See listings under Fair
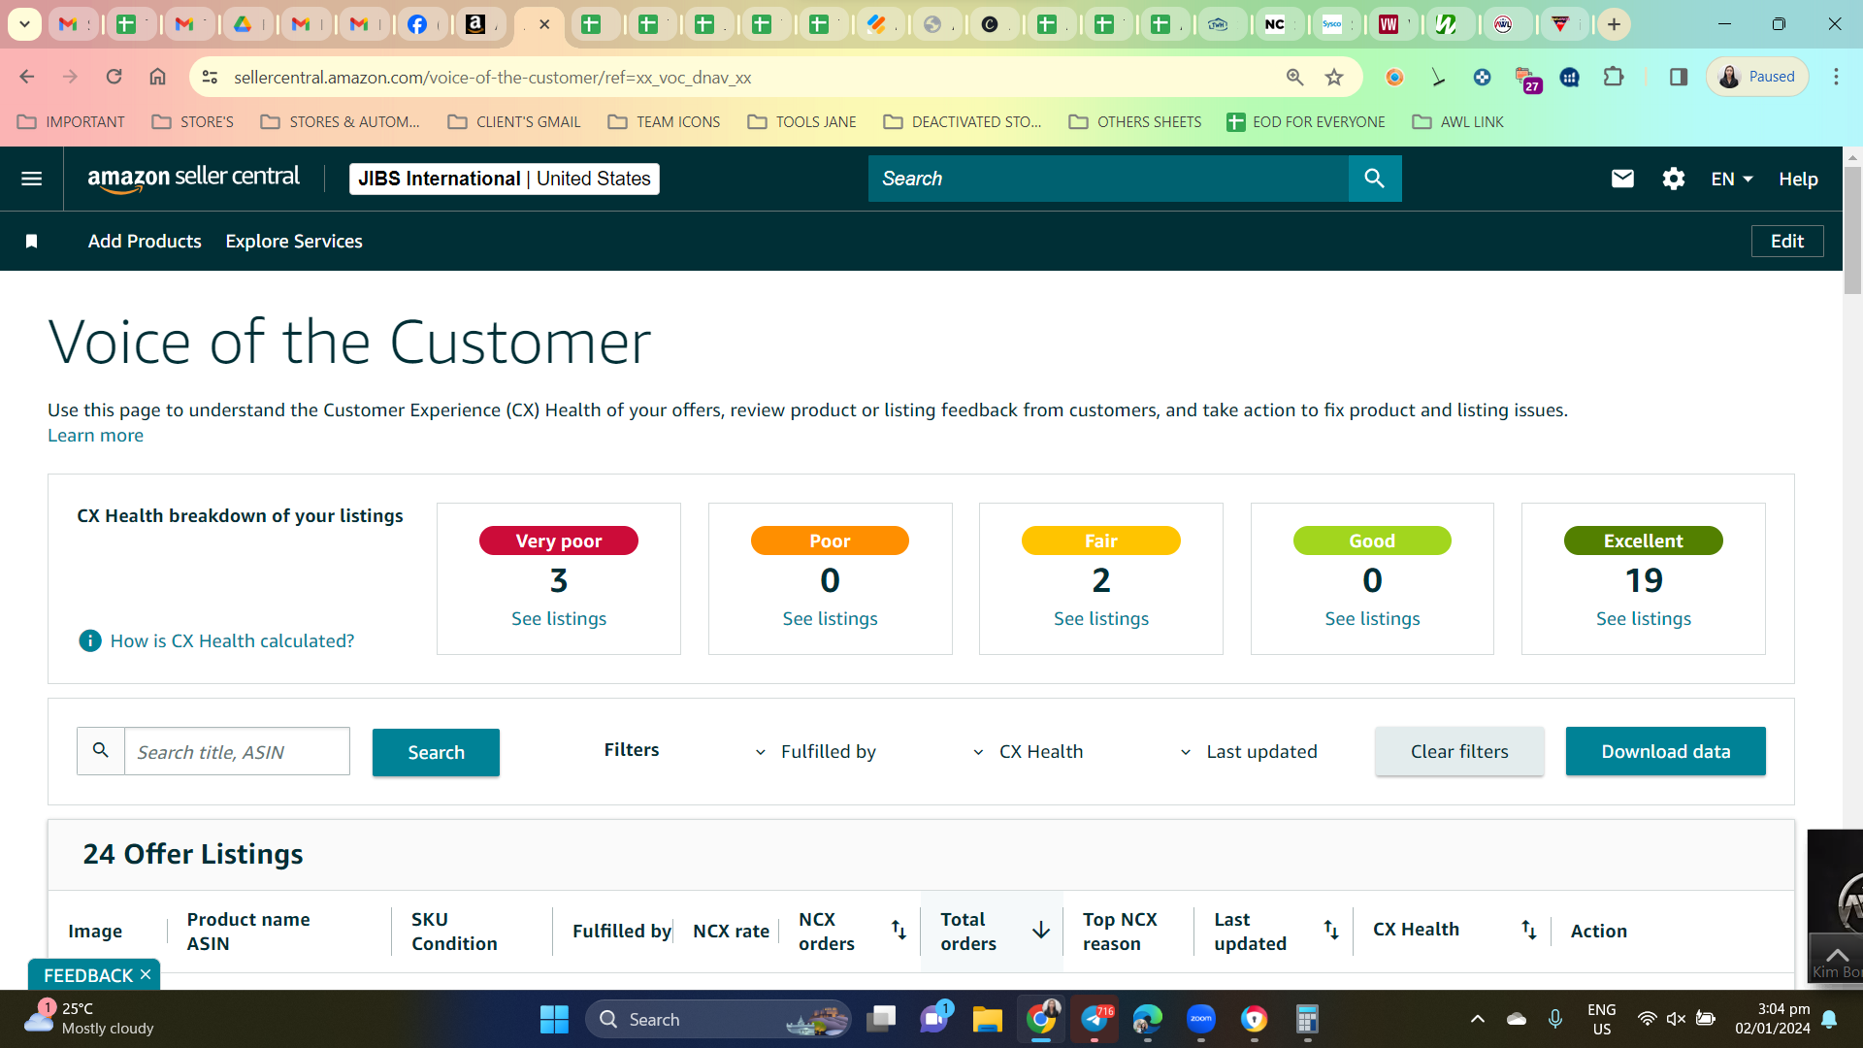The width and height of the screenshot is (1863, 1048). pyautogui.click(x=1101, y=619)
